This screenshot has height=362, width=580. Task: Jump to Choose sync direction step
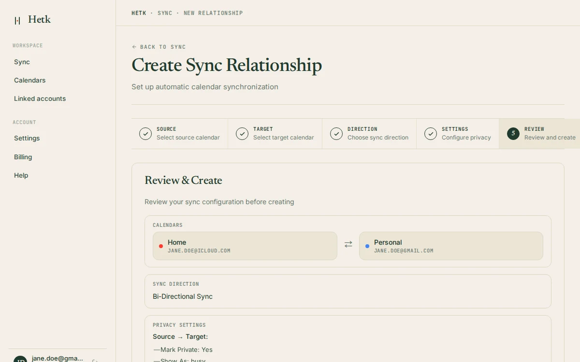[369, 134]
